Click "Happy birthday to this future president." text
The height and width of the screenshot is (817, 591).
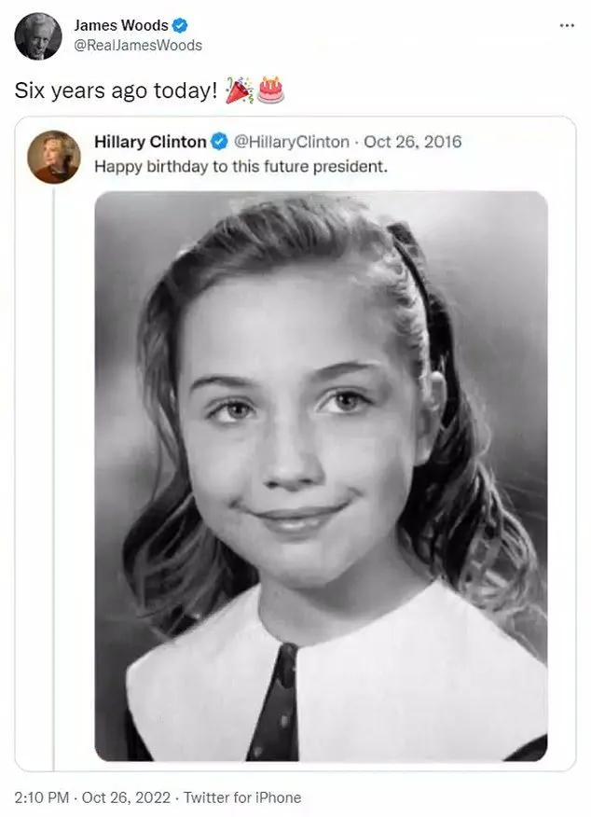(x=241, y=168)
